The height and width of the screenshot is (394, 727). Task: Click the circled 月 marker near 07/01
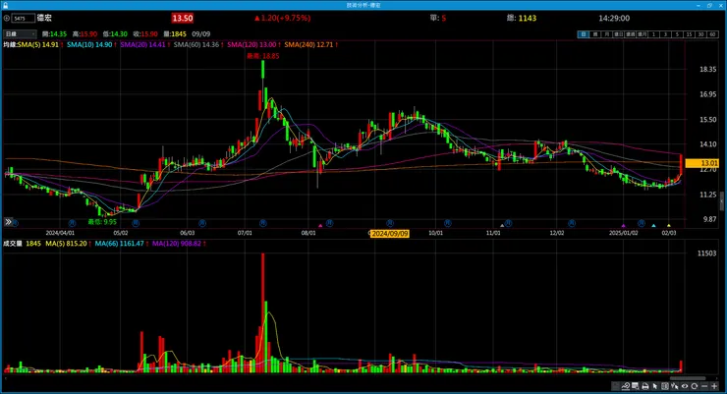[263, 223]
